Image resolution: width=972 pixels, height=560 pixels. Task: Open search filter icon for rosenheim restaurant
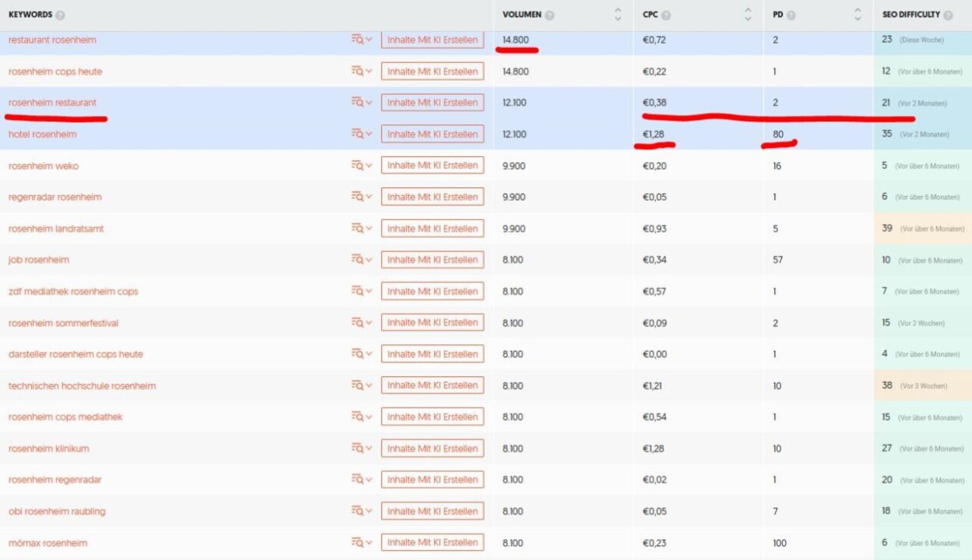pos(361,103)
